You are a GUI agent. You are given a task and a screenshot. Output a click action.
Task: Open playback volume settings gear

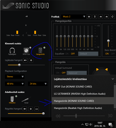(x=31, y=60)
